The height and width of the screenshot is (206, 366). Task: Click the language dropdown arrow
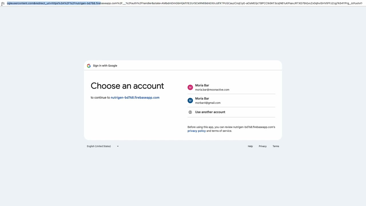click(118, 146)
